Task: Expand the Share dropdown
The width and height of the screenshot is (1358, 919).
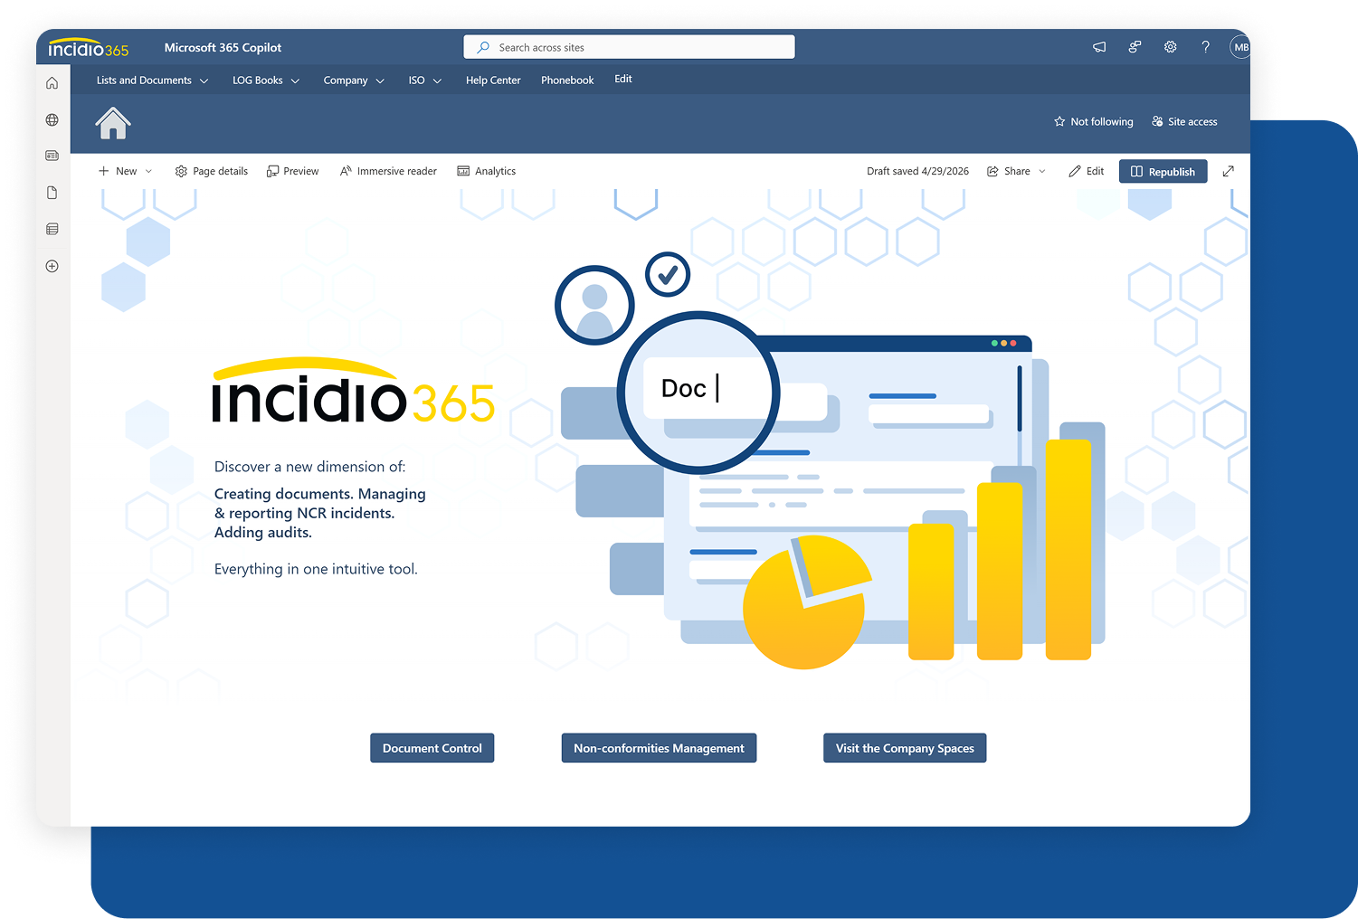Action: 1016,171
